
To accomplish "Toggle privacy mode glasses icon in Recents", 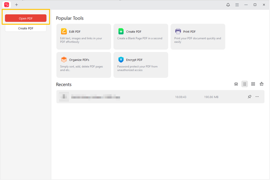I will pos(236,84).
